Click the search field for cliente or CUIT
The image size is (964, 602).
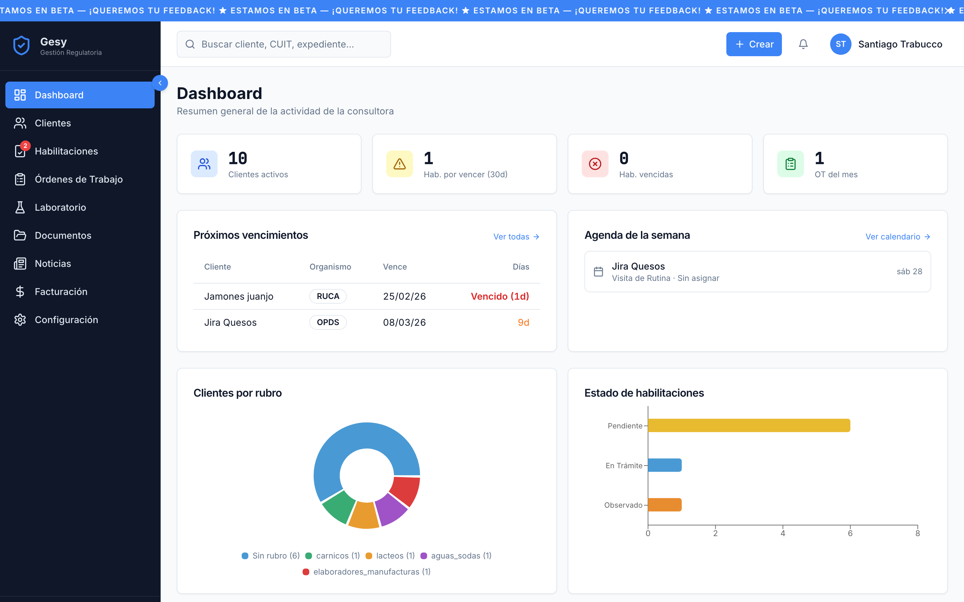coord(284,44)
